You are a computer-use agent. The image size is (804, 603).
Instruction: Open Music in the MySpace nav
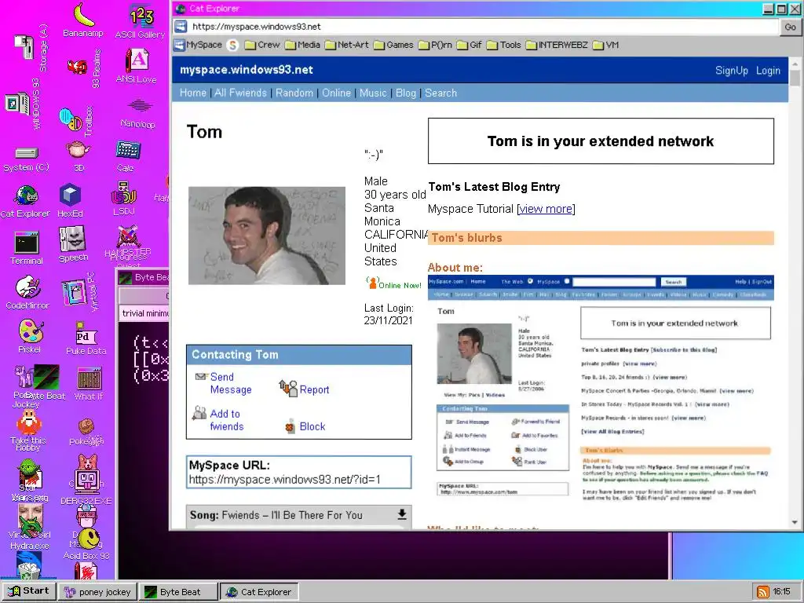(373, 93)
